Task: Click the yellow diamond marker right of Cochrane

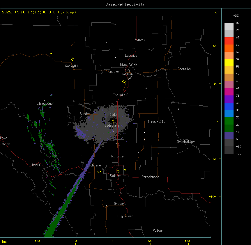Action: pos(99,172)
